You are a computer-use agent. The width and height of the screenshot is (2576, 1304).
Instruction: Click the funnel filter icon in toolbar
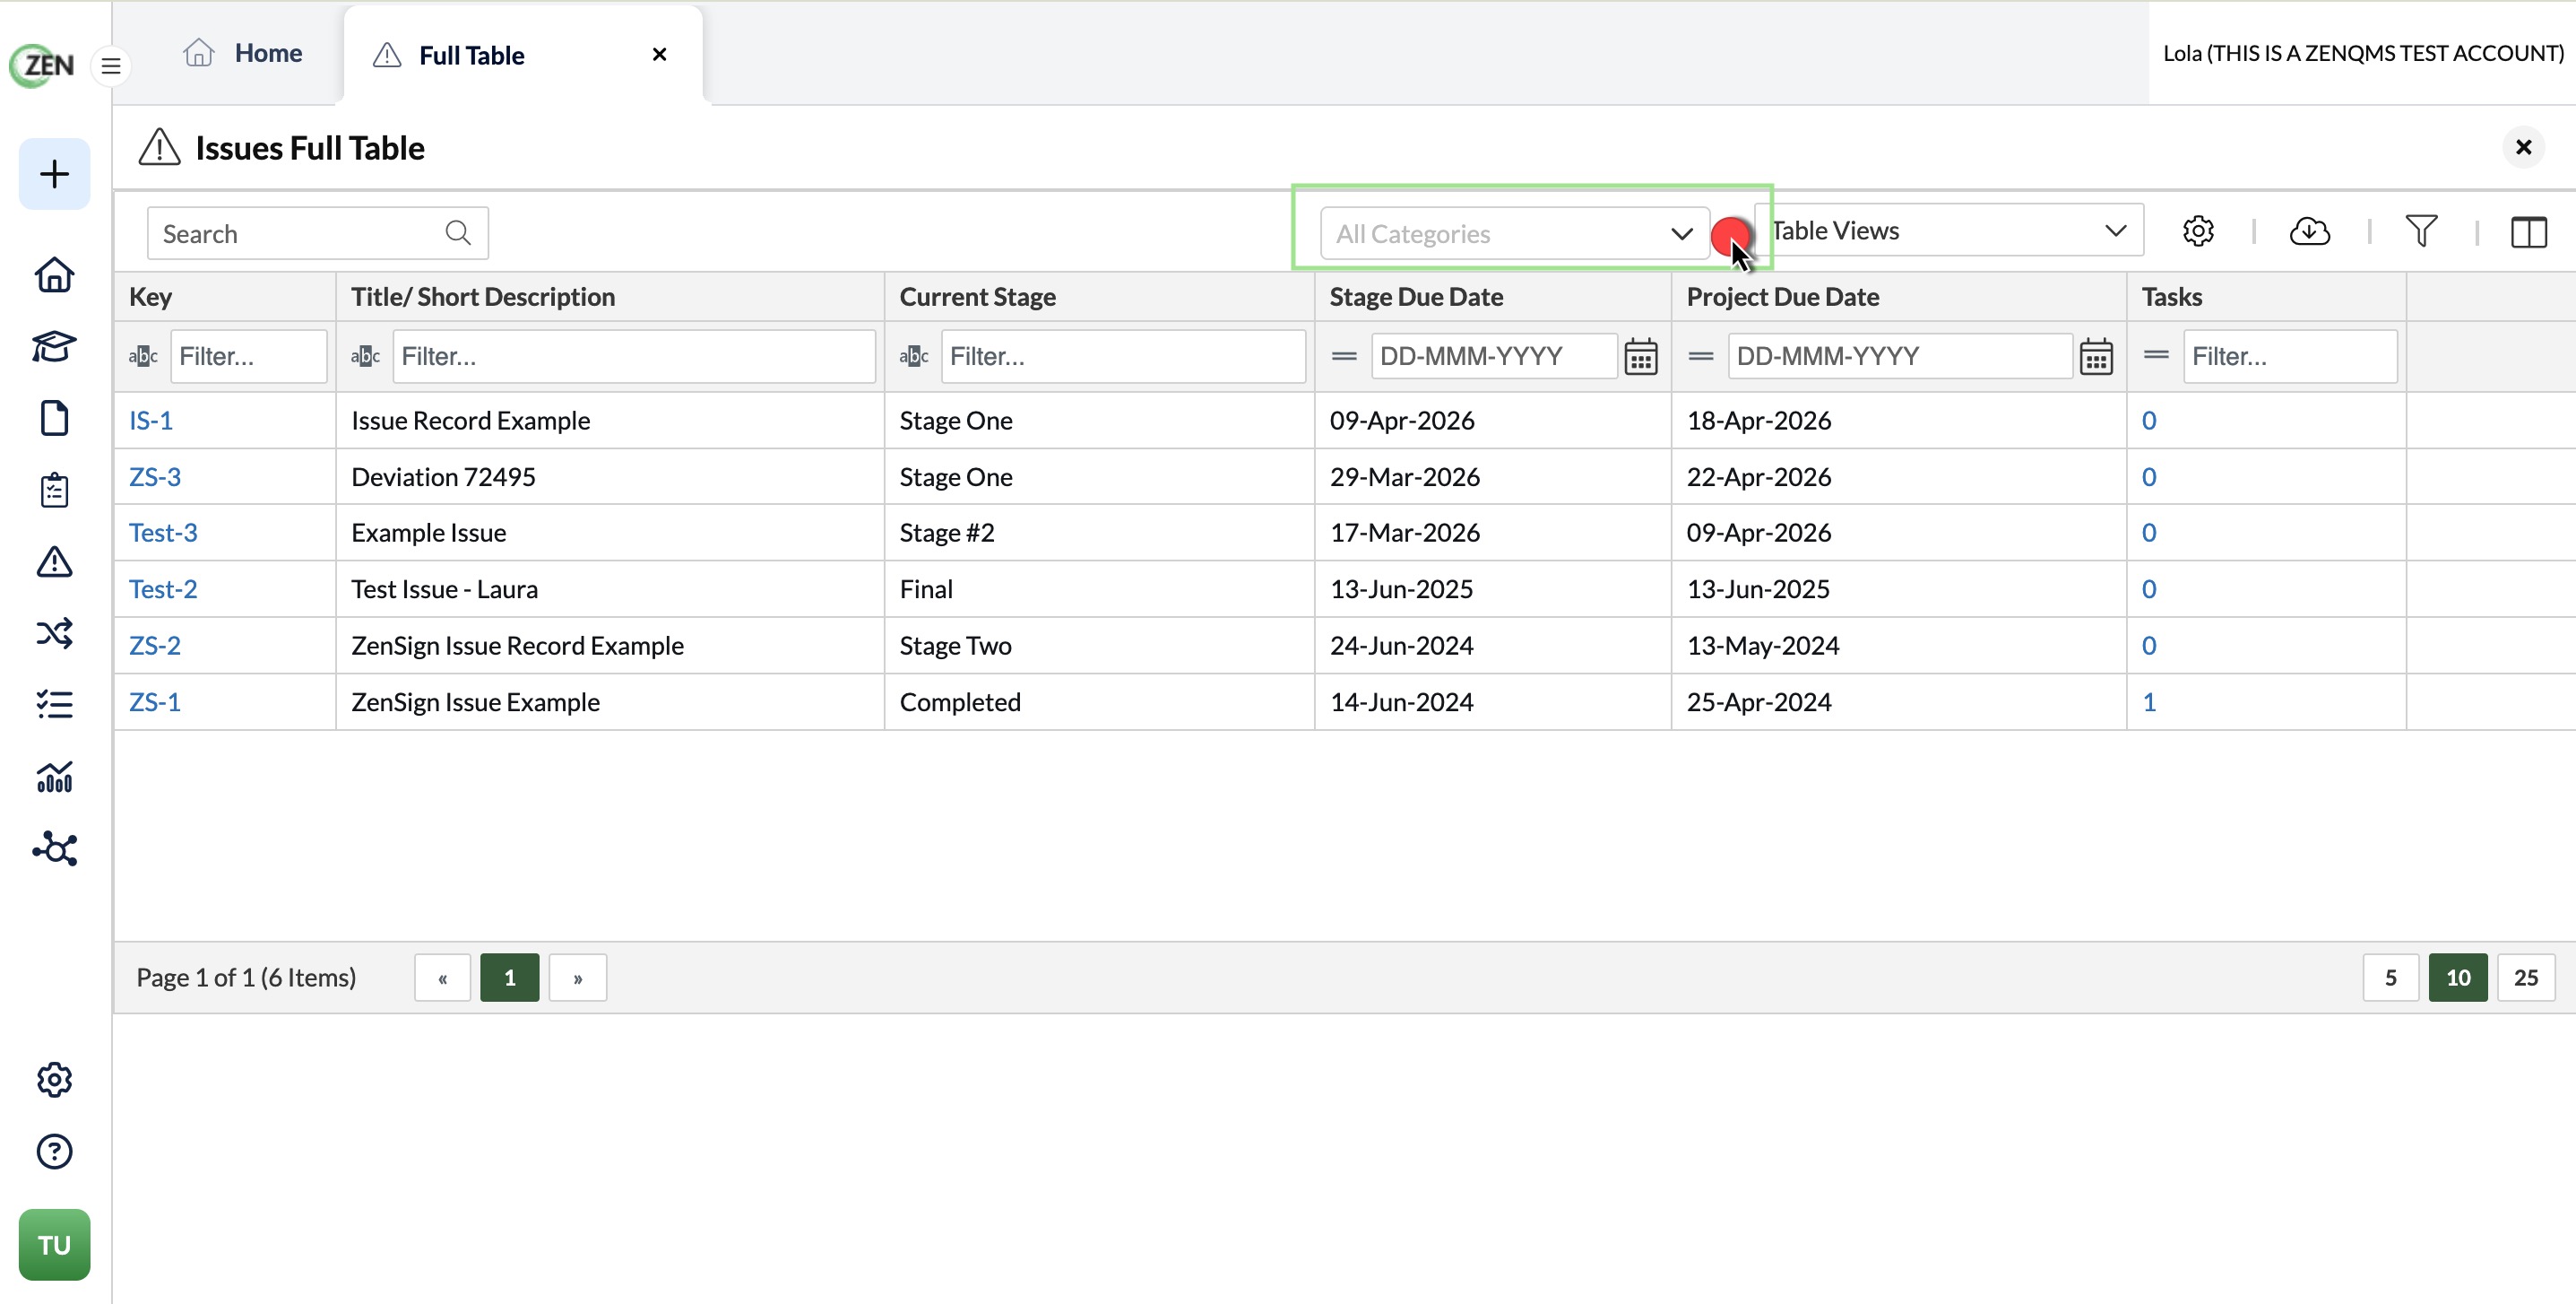pyautogui.click(x=2421, y=232)
